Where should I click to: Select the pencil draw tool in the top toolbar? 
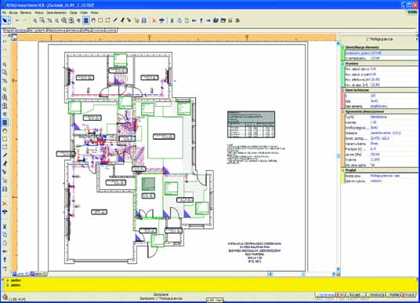pos(115,20)
